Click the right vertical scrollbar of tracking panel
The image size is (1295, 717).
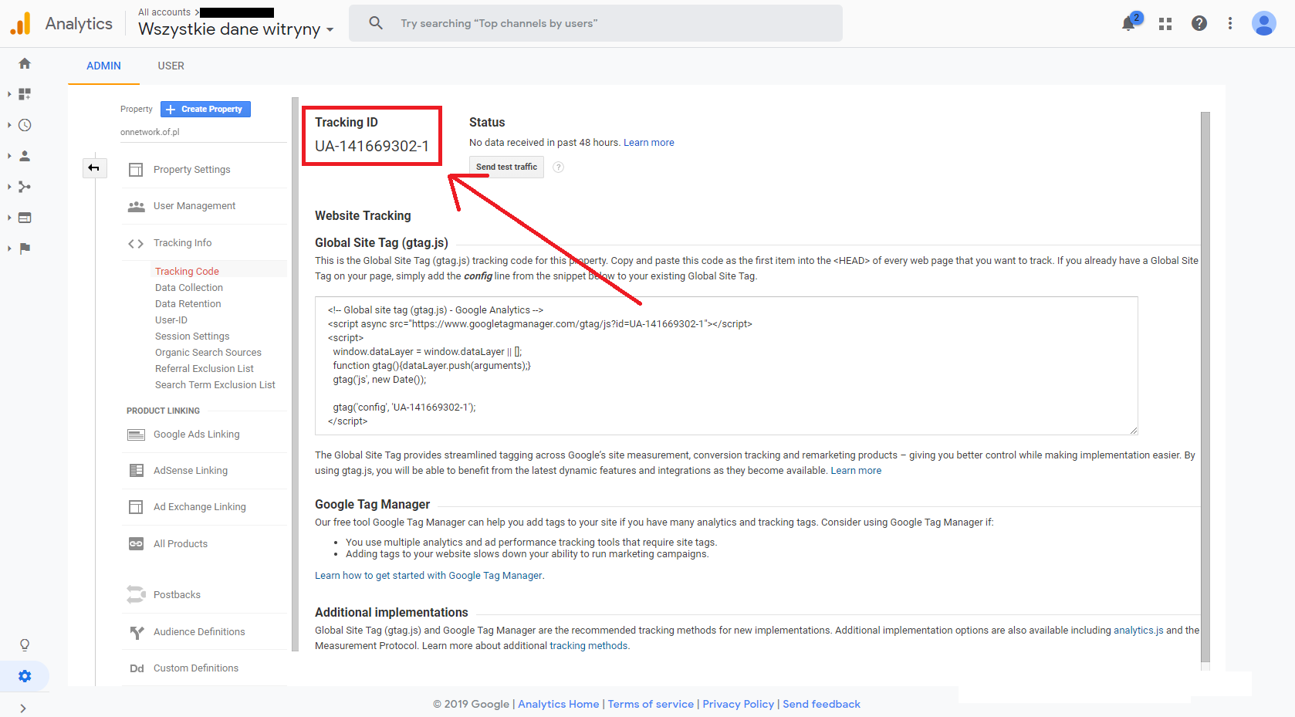point(1205,386)
